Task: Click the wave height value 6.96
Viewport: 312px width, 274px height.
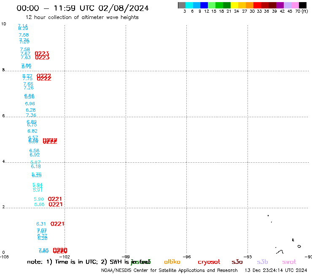Action: [x=30, y=104]
